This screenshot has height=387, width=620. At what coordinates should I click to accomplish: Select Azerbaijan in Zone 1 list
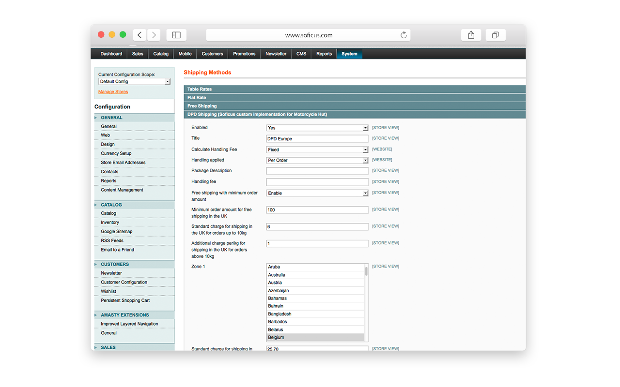click(315, 291)
